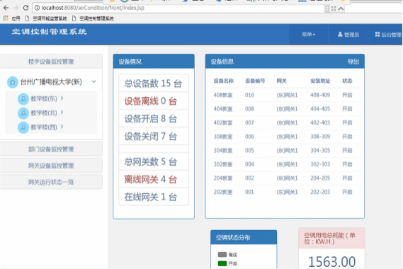Open 空调控制管理系统 bookmark

[x=93, y=18]
